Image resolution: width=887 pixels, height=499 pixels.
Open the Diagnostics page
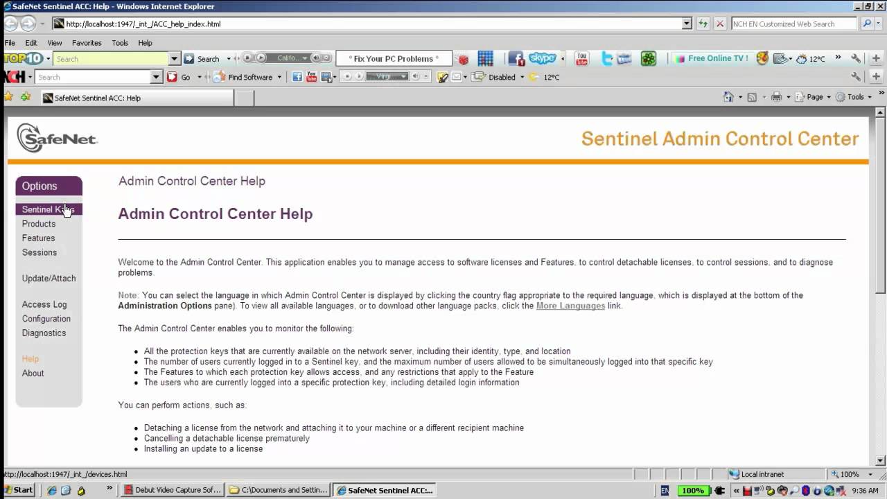coord(44,333)
